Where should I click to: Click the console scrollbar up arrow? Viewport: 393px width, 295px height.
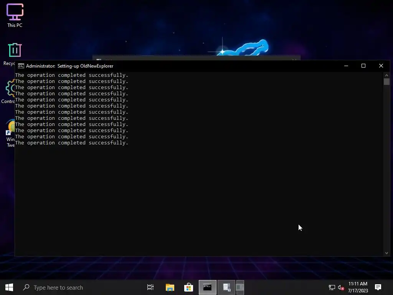click(x=386, y=75)
